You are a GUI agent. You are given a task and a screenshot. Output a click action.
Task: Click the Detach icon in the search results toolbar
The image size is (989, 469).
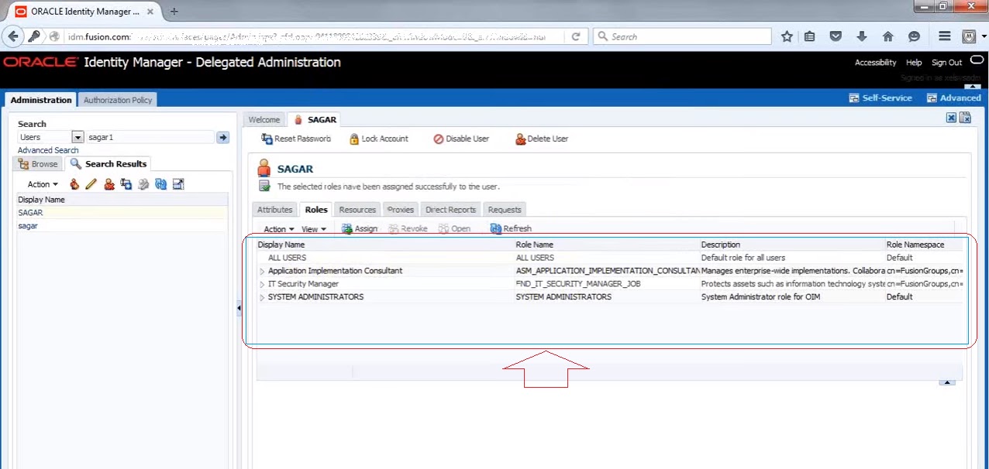pos(177,184)
